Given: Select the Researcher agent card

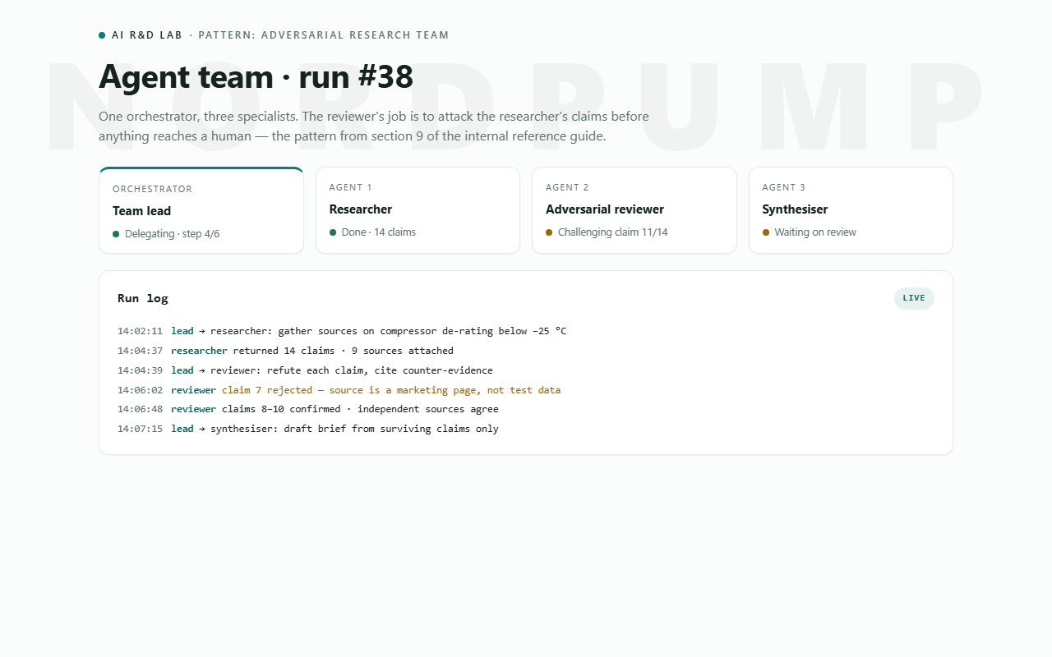Looking at the screenshot, I should coord(418,210).
